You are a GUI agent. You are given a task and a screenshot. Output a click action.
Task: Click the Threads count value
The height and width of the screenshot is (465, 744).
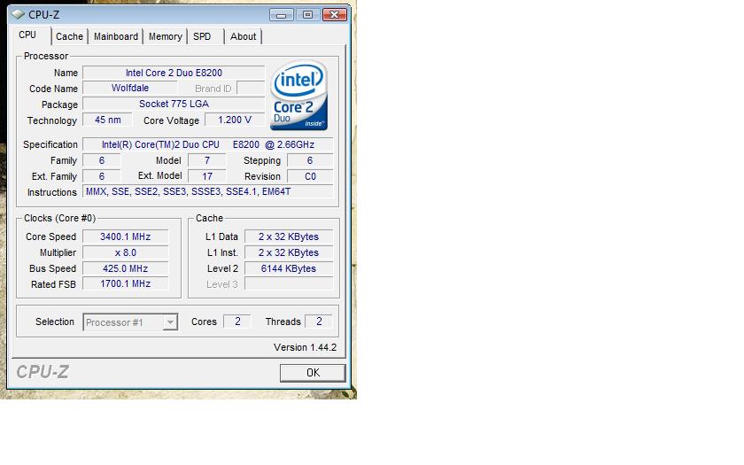coord(318,322)
